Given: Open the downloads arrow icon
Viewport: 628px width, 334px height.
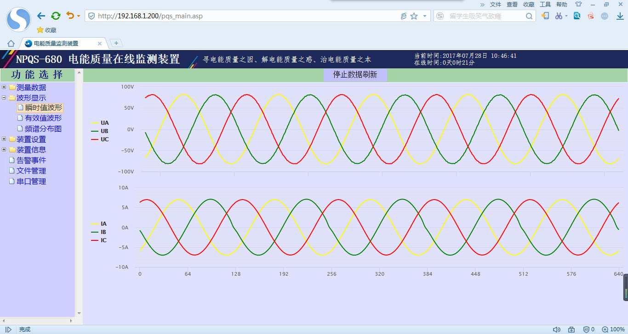Looking at the screenshot, I should tap(620, 16).
